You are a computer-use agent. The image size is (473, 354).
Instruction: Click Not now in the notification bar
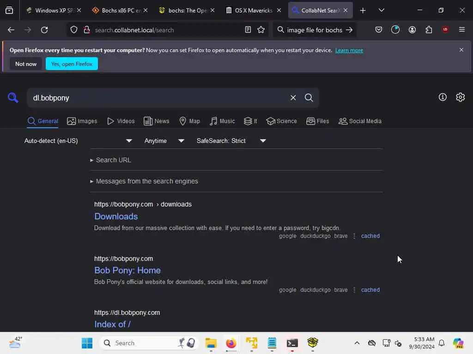tap(26, 64)
